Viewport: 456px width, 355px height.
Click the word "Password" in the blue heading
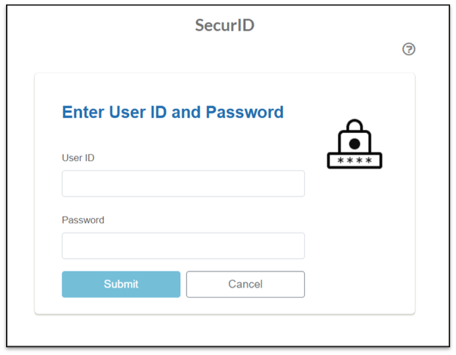245,112
